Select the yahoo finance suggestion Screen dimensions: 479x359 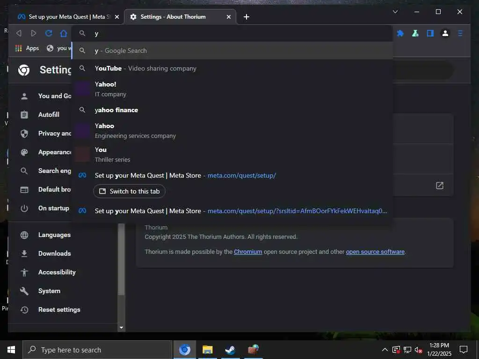pos(232,110)
